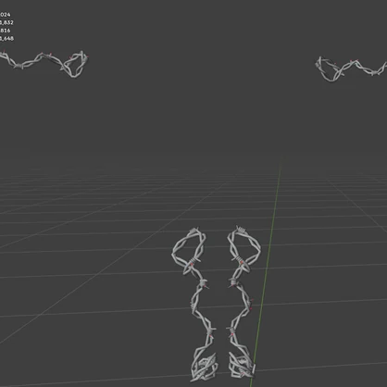Image resolution: width=387 pixels, height=387 pixels.
Task: Click the statistics line ending in 024
Action: pyautogui.click(x=6, y=15)
